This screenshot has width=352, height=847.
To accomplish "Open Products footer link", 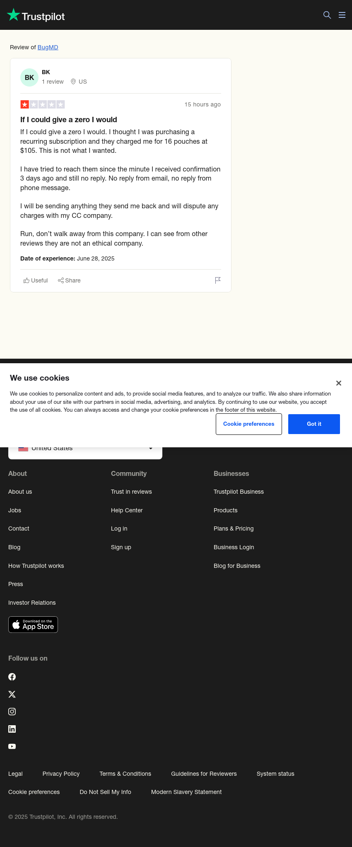I will coord(226,510).
